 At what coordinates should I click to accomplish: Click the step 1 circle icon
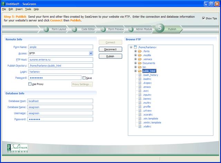(46, 29)
